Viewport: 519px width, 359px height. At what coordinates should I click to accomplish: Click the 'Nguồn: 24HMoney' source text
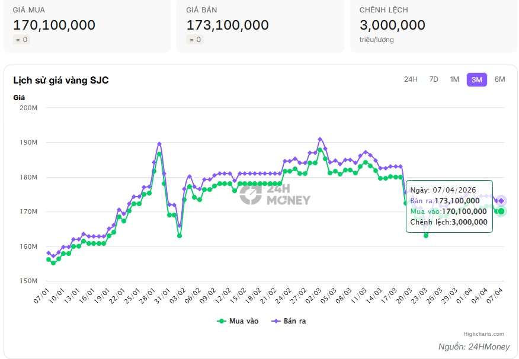[473, 347]
